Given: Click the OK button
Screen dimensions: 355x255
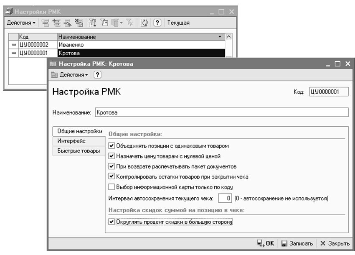Looking at the screenshot, I should pyautogui.click(x=266, y=243).
